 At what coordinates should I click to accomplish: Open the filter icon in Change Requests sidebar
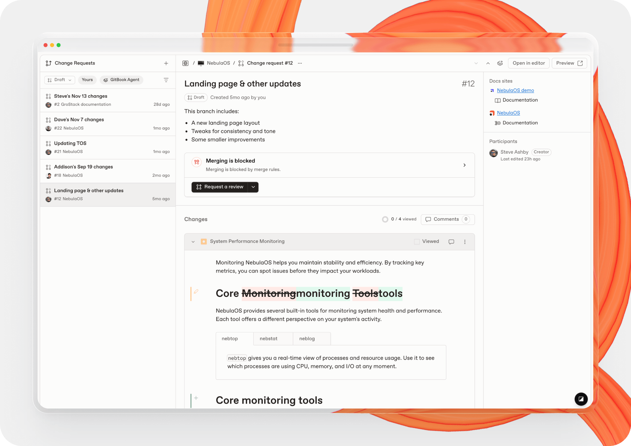tap(166, 80)
